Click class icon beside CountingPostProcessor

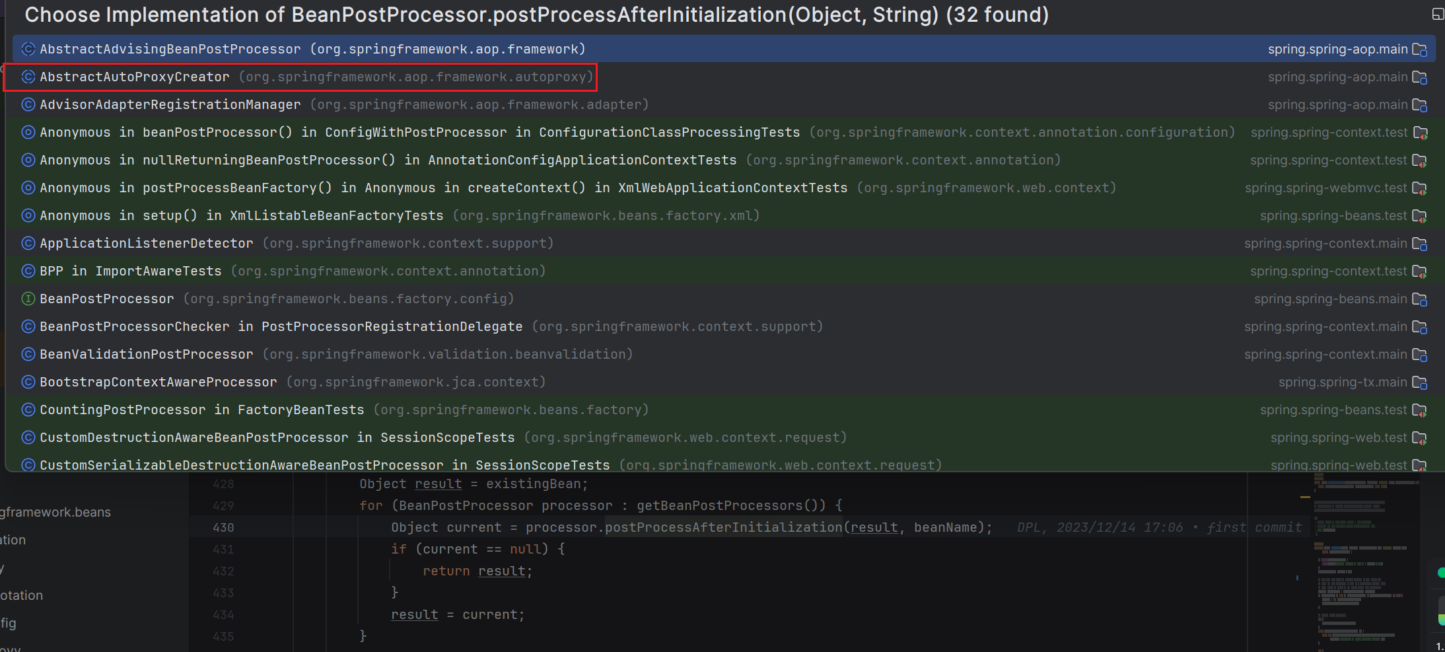pyautogui.click(x=28, y=410)
